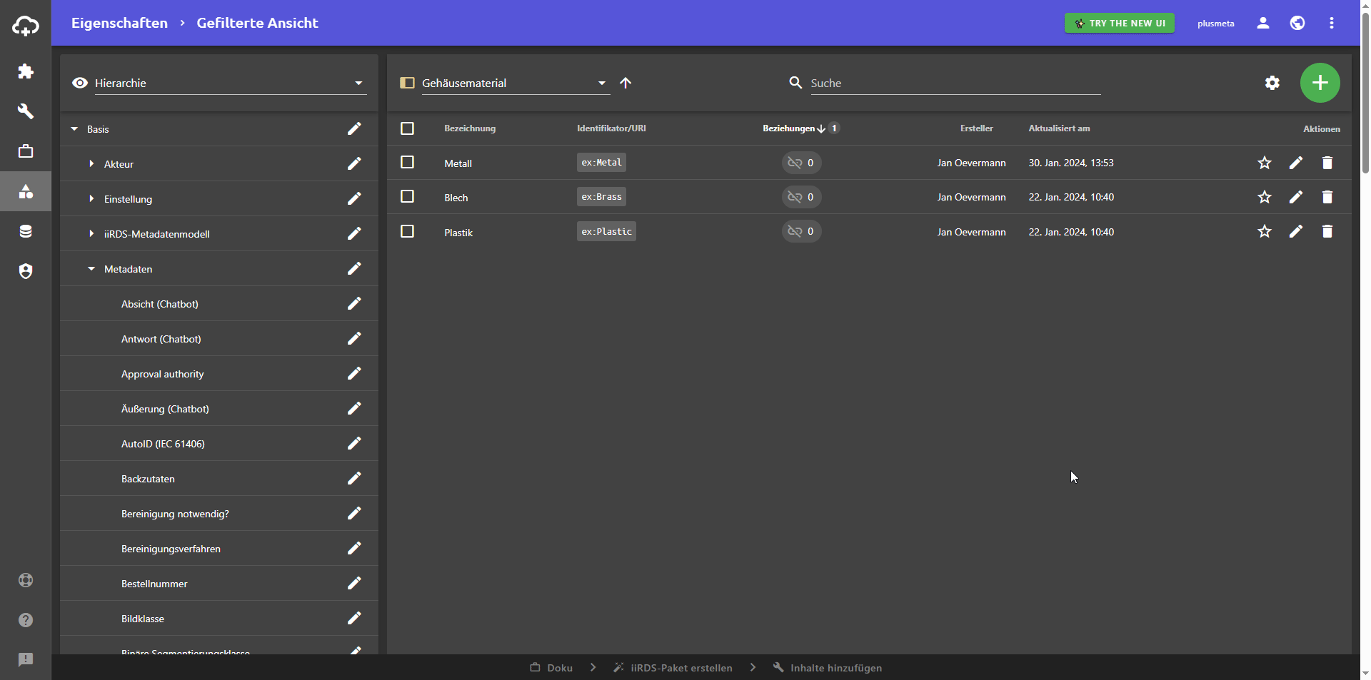Go to Eigenschaften breadcrumb
Viewport: 1371px width, 680px height.
tap(119, 23)
